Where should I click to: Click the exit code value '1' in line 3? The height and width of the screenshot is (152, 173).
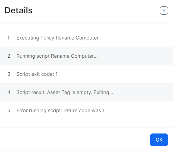[x=57, y=74]
